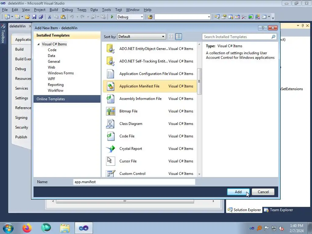Click the Open File folder icon
The height and width of the screenshot is (234, 312).
[x=27, y=17]
